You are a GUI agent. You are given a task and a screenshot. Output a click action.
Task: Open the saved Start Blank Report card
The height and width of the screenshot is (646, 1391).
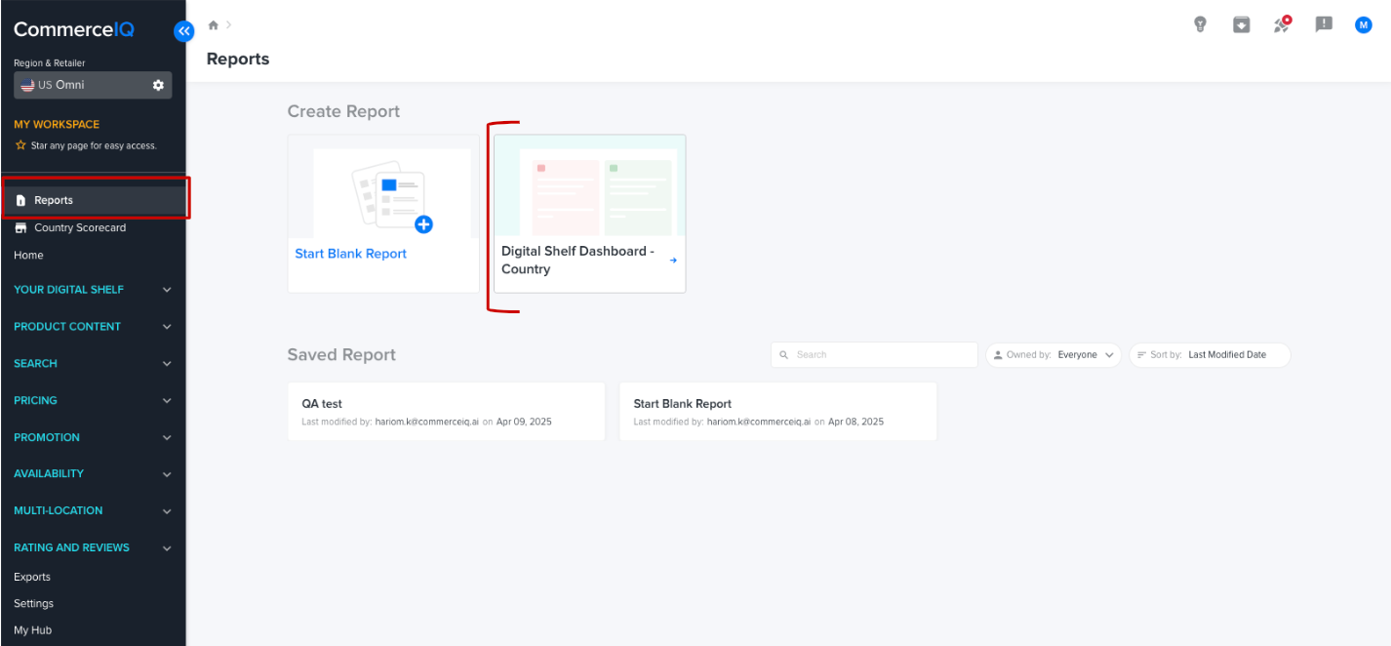coord(777,412)
